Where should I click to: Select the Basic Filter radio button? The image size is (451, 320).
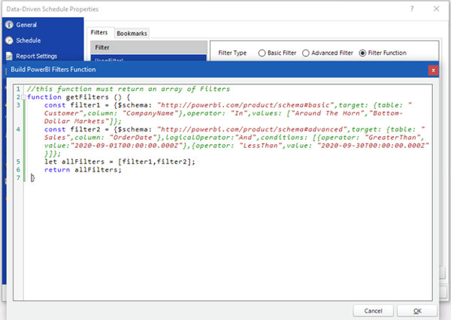pyautogui.click(x=277, y=53)
